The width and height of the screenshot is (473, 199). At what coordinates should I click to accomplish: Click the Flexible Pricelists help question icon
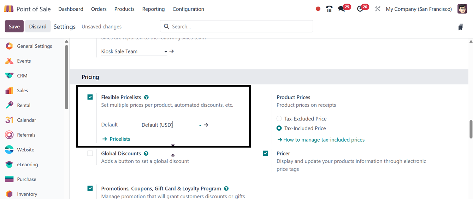point(146,97)
